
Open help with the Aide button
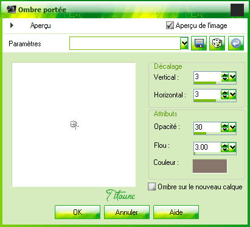click(176, 212)
